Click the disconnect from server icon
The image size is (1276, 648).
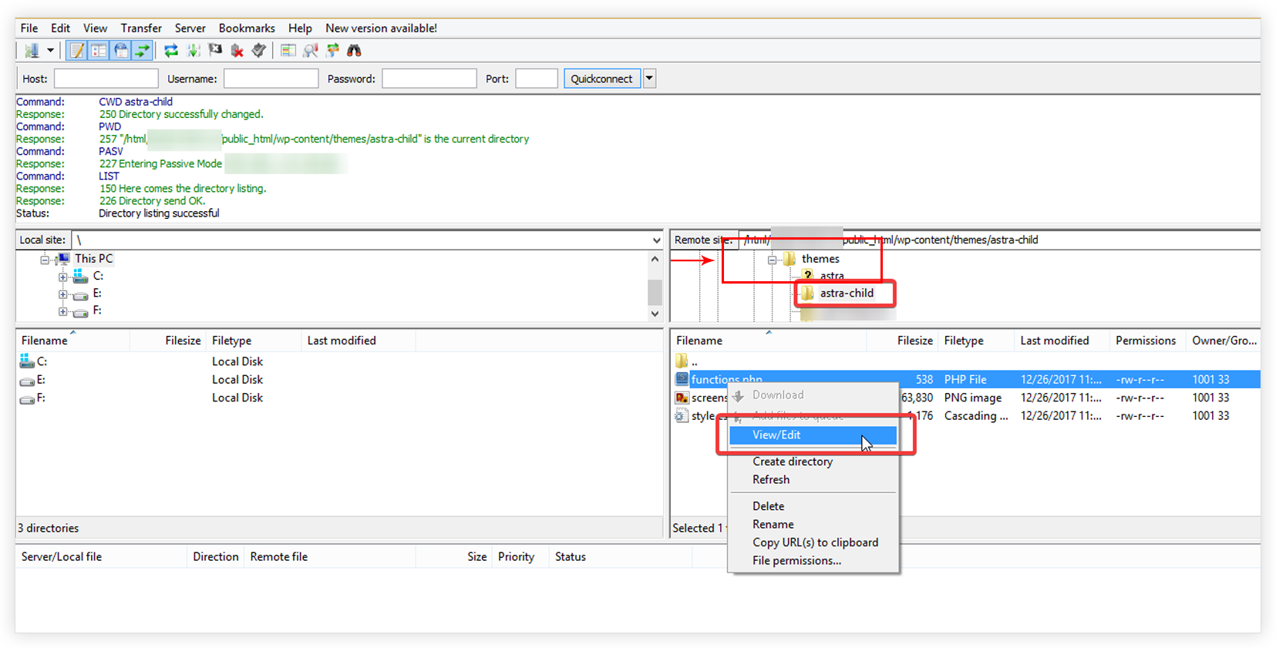coord(237,51)
